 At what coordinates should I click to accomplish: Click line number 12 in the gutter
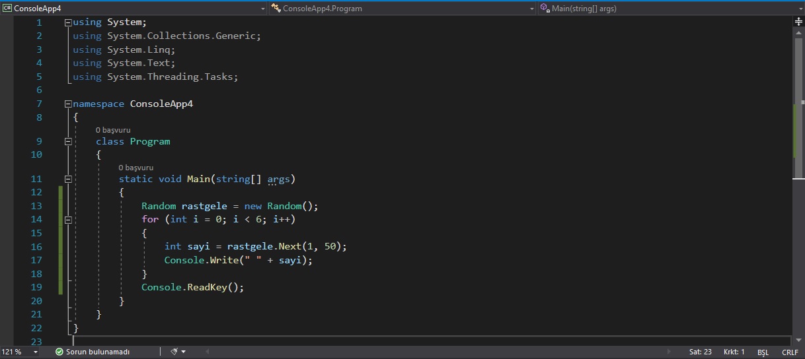[36, 192]
